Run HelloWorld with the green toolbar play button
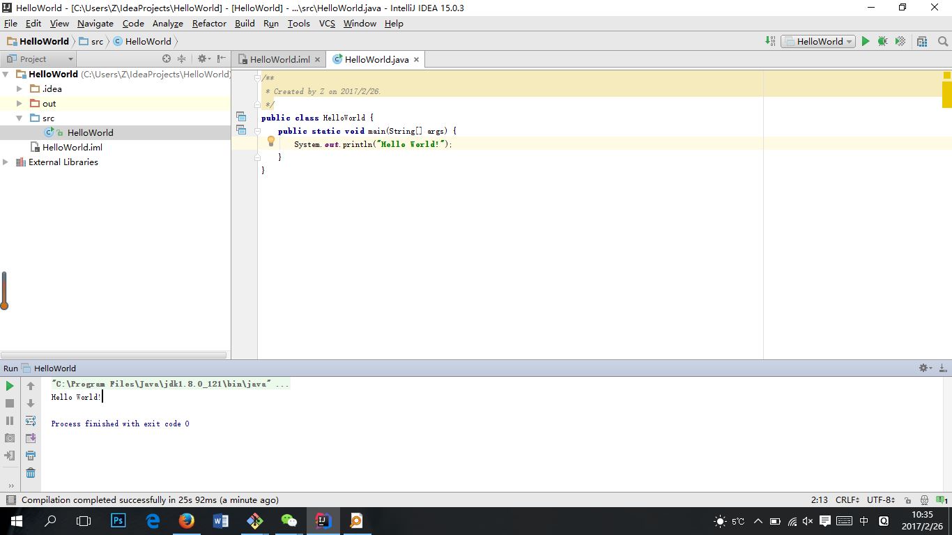Viewport: 952px width, 535px height. click(866, 41)
